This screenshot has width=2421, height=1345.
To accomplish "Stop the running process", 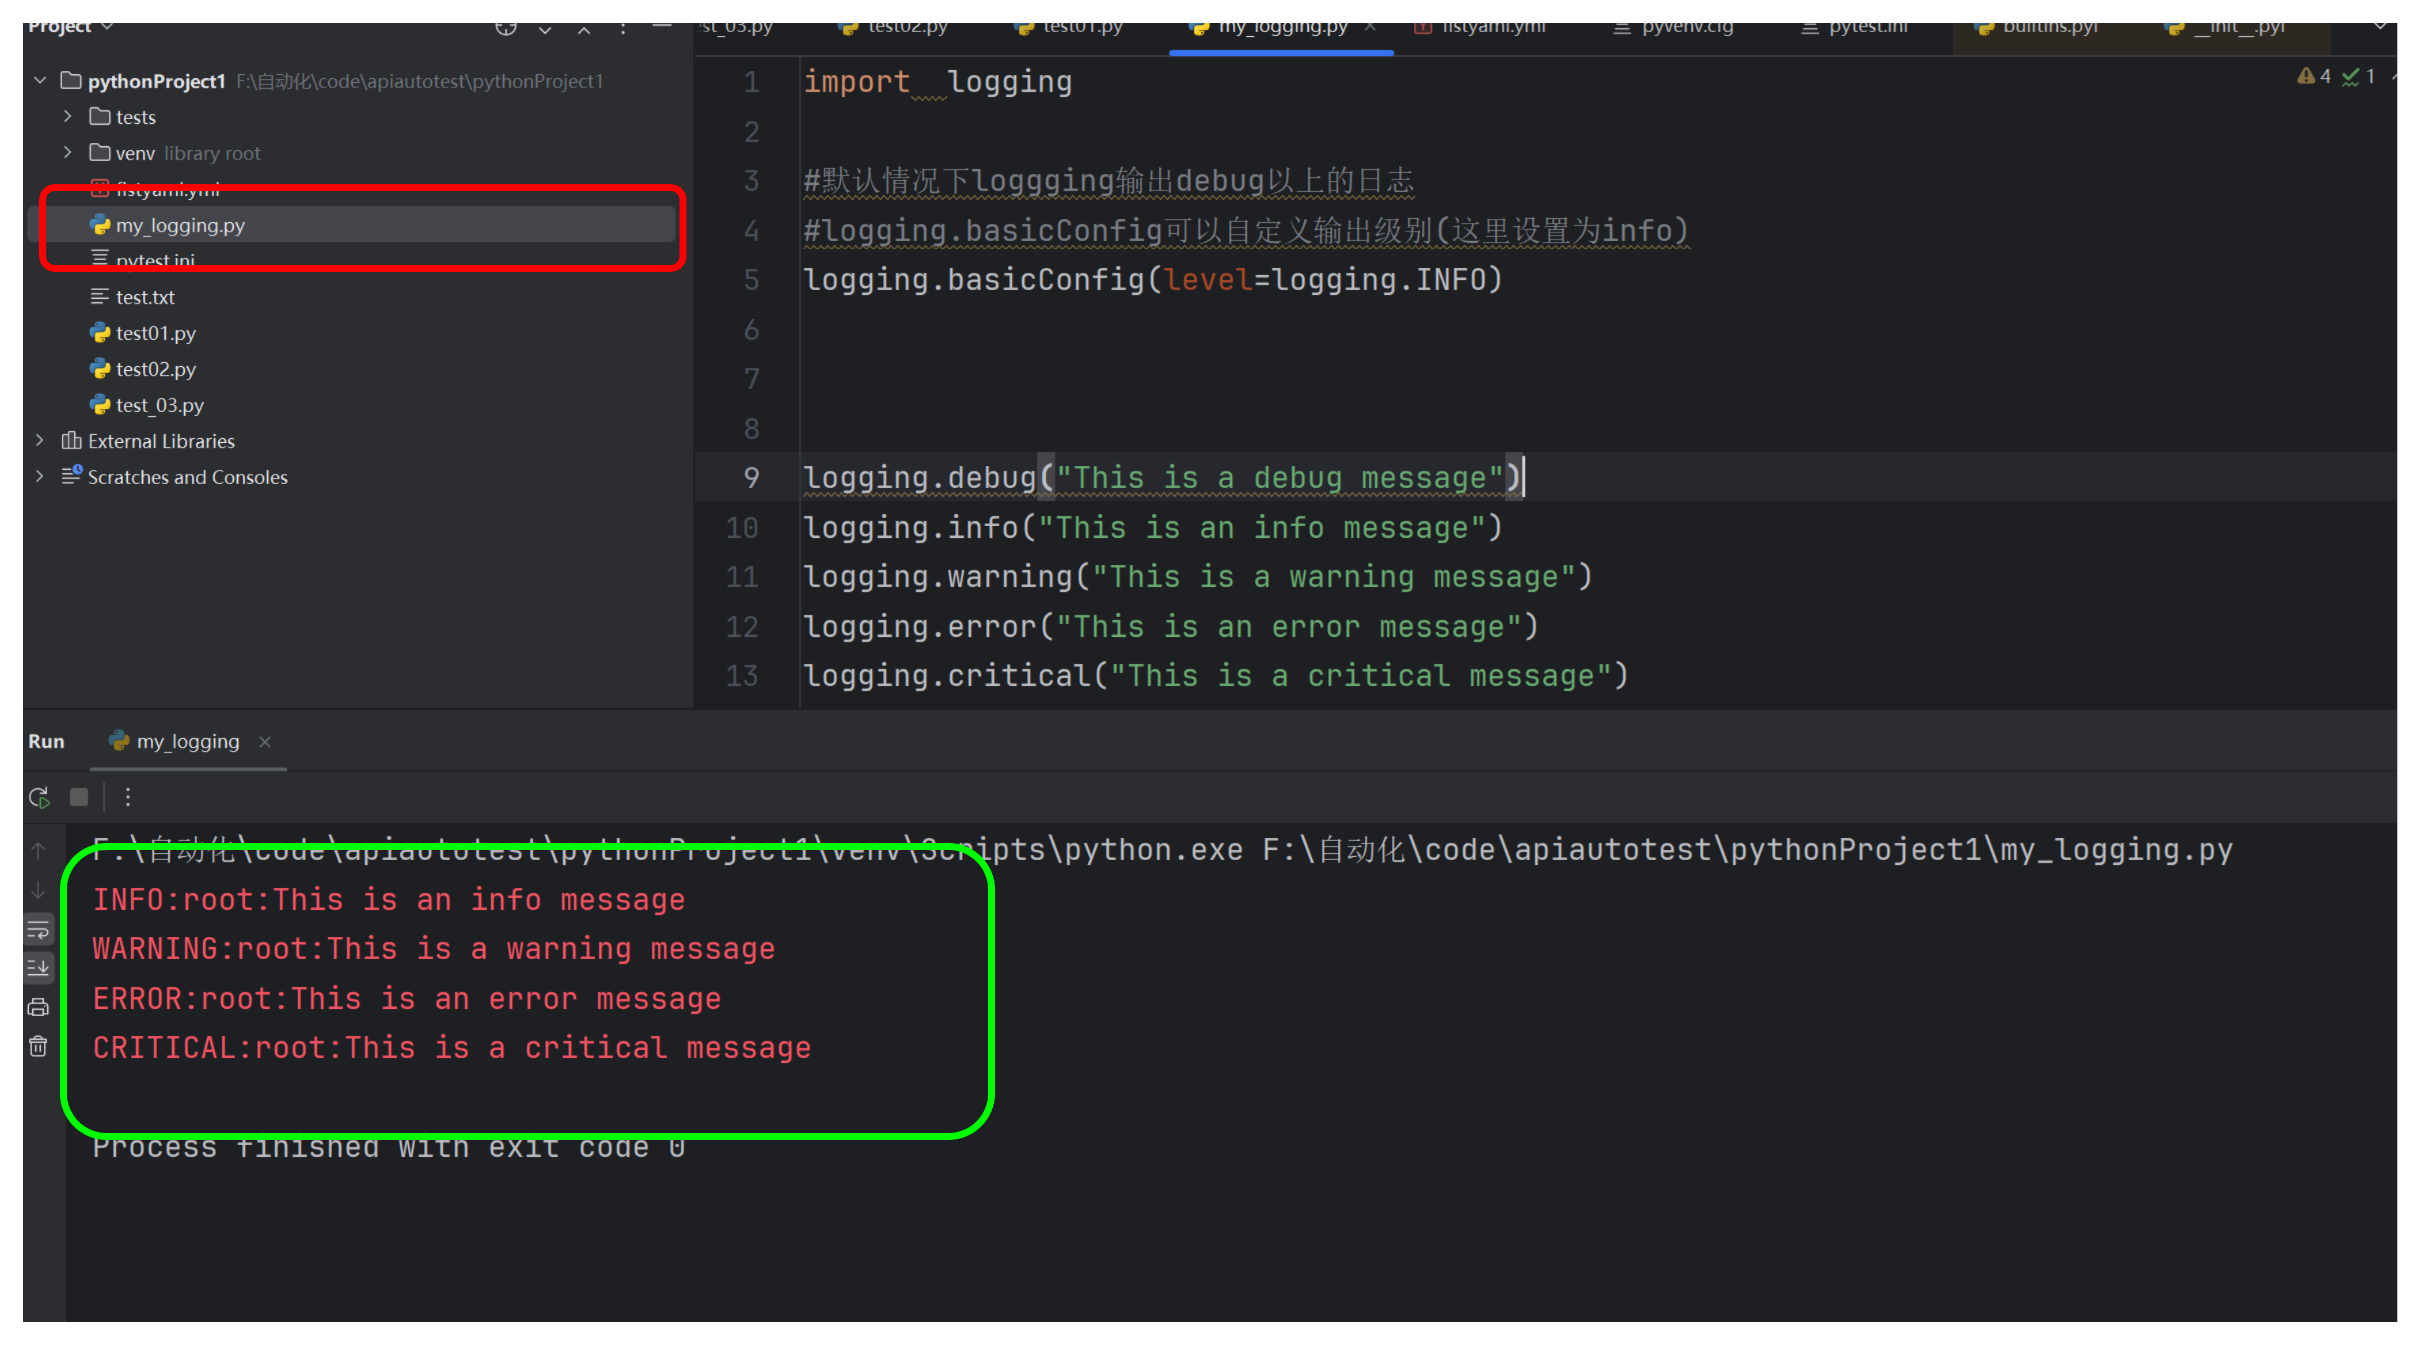I will 79,797.
